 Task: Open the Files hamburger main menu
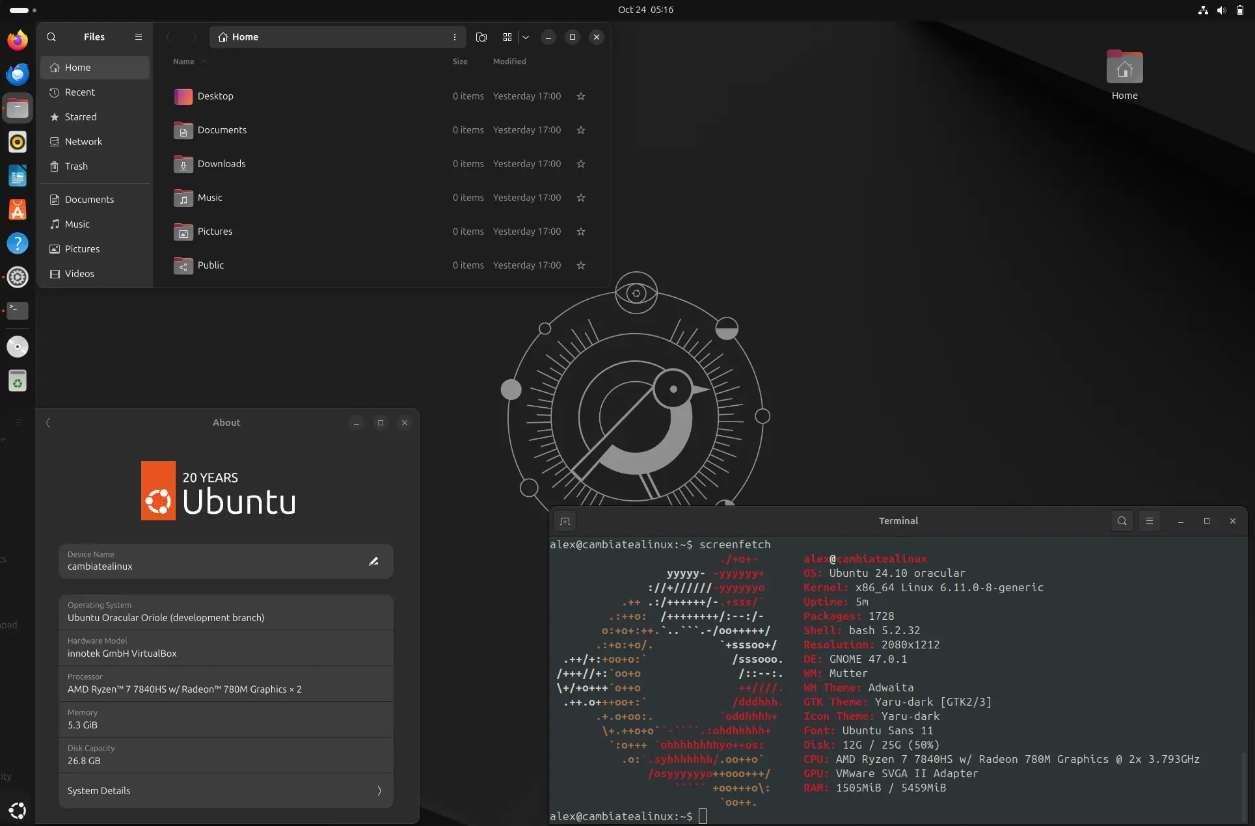point(138,37)
